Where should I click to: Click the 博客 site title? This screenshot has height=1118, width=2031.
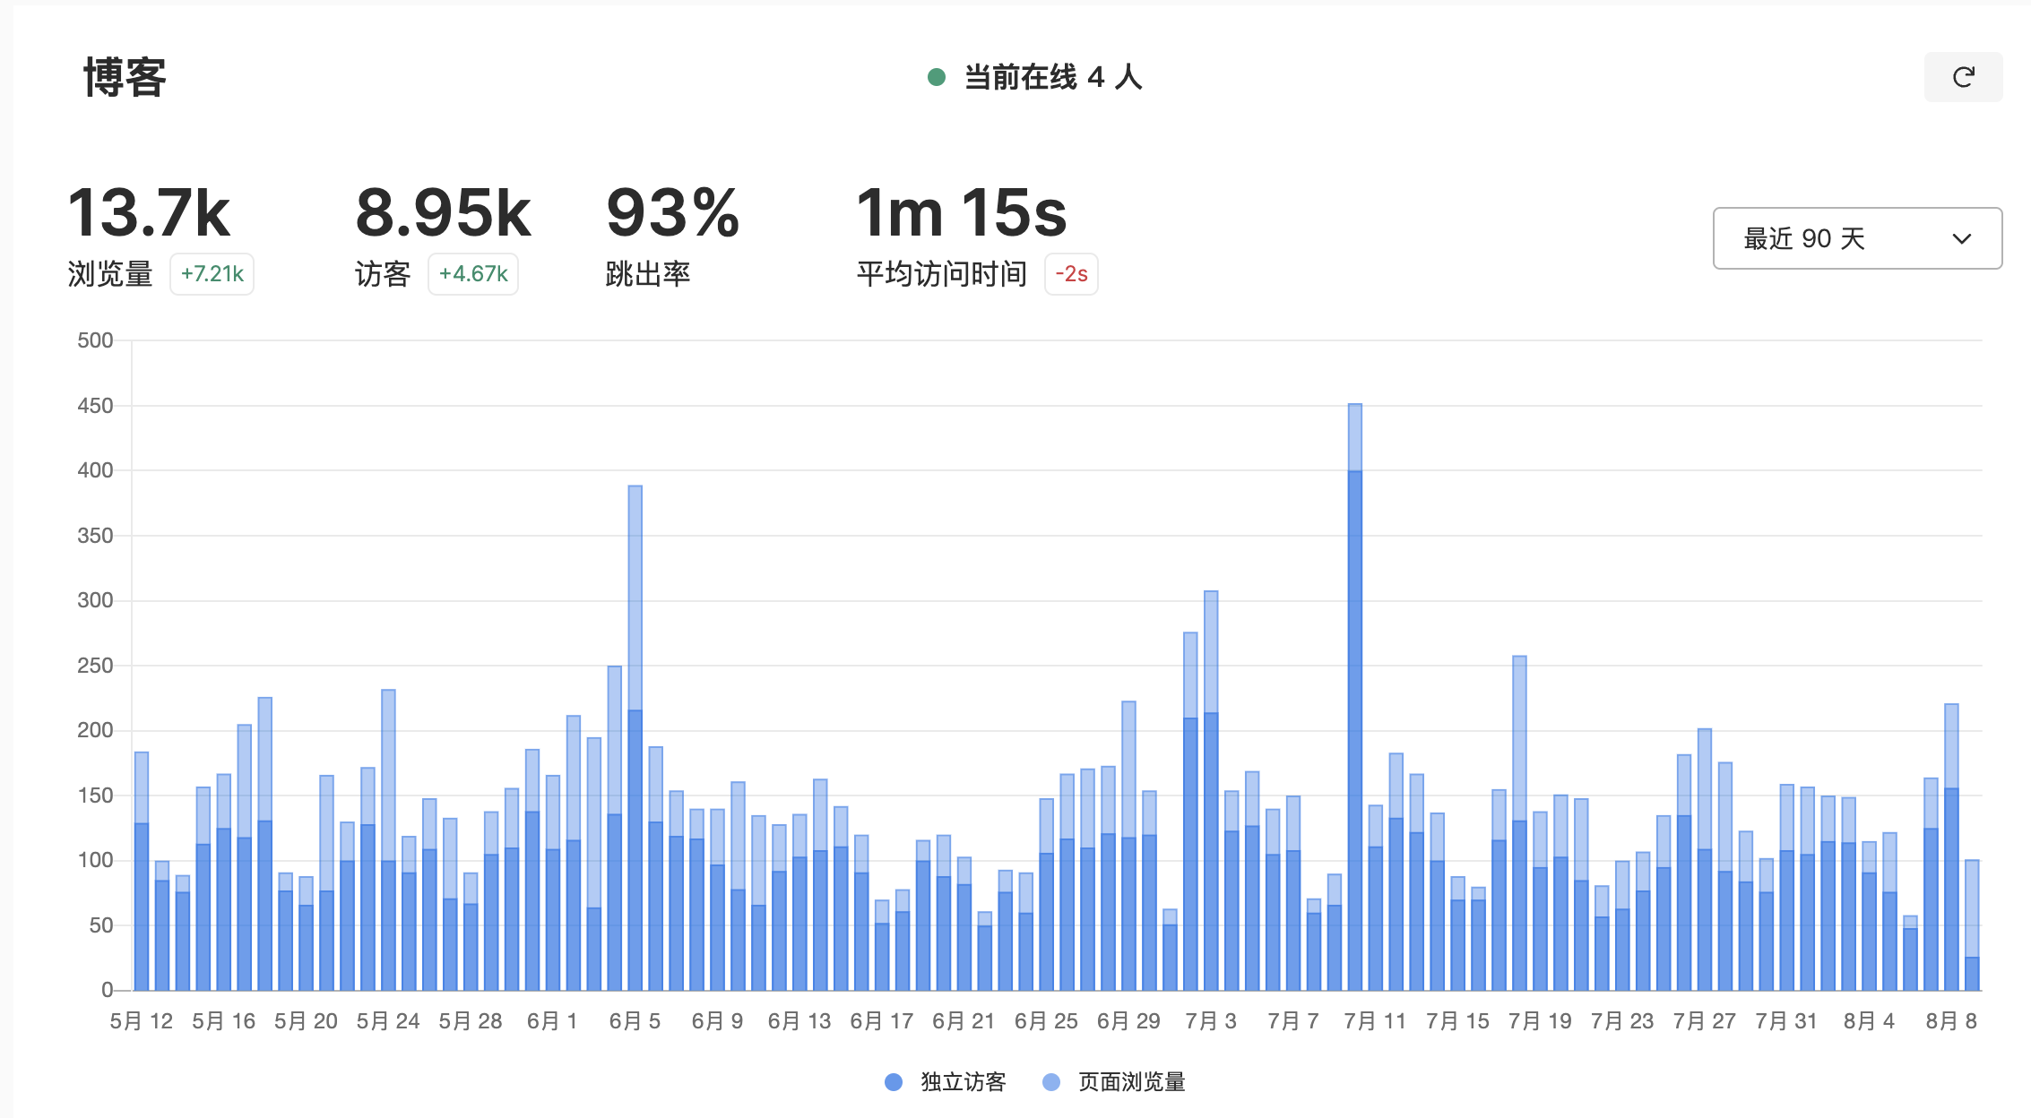[x=125, y=77]
